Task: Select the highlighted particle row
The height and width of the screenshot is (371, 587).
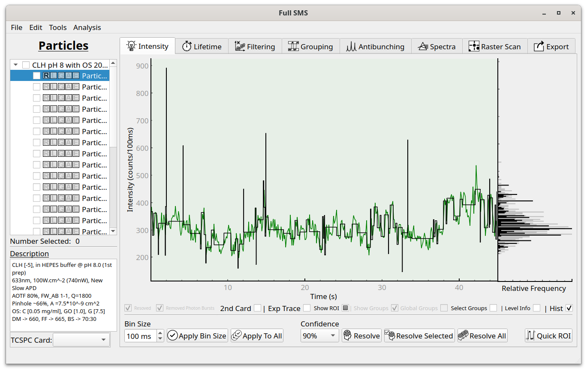Action: pyautogui.click(x=60, y=76)
